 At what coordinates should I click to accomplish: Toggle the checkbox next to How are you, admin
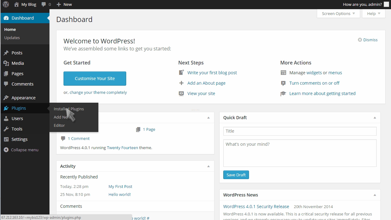387,4
